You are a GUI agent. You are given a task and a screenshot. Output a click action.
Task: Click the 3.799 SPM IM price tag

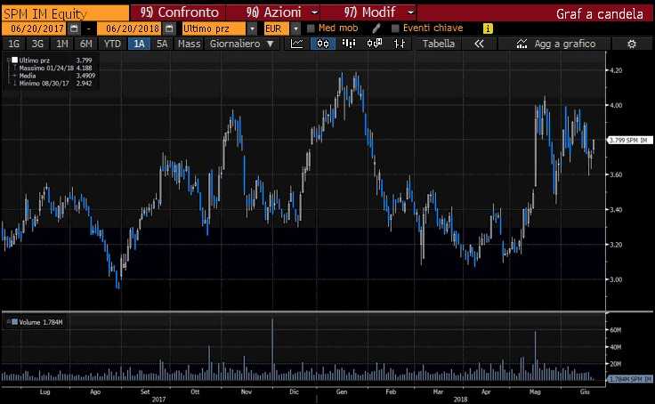tap(629, 140)
